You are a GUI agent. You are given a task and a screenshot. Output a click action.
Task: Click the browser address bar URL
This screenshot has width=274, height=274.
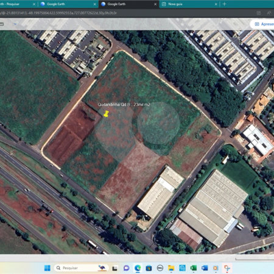tap(58, 13)
